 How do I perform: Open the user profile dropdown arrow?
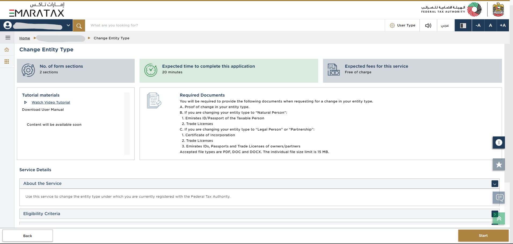pyautogui.click(x=68, y=25)
